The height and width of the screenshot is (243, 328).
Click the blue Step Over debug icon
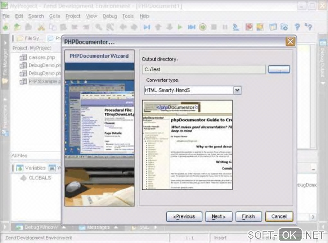pos(147,27)
